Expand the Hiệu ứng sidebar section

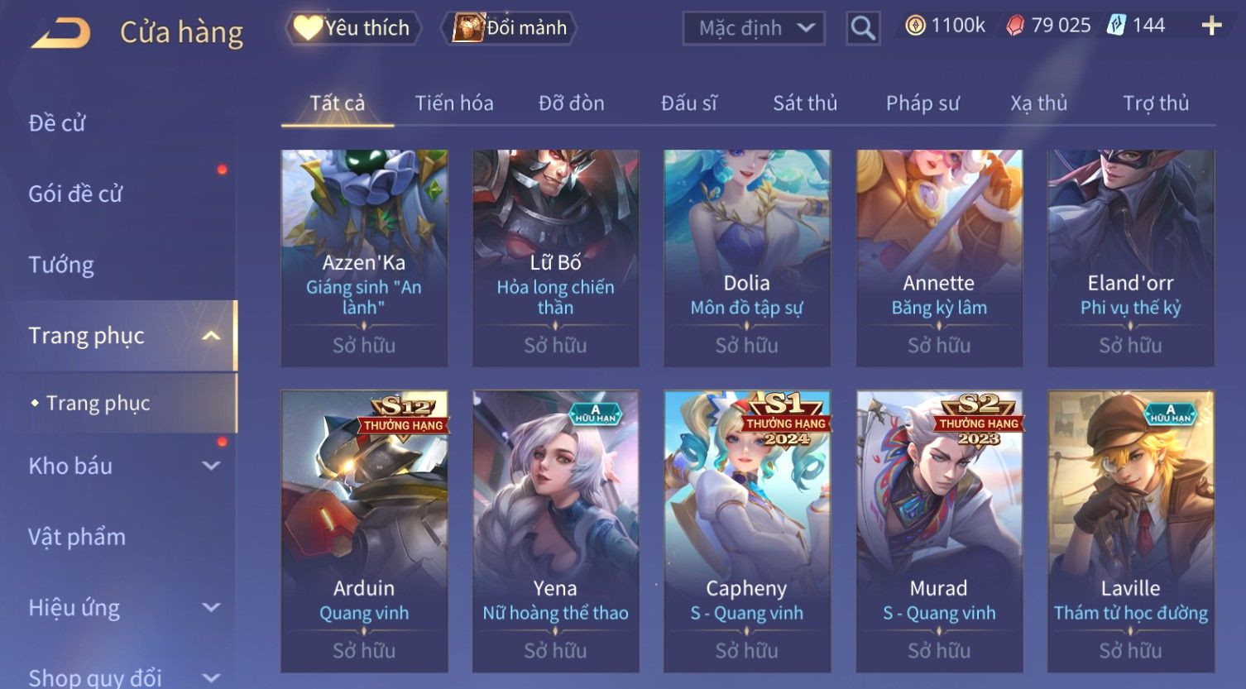pos(212,608)
